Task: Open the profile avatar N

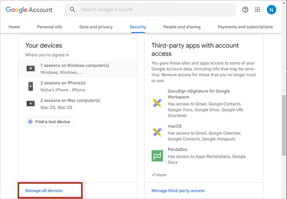Action: [x=271, y=10]
